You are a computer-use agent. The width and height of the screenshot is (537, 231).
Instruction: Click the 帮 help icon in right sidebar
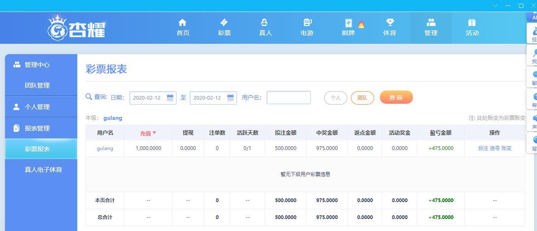point(534,96)
